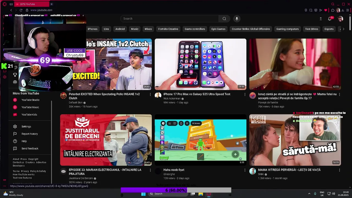Image resolution: width=352 pixels, height=198 pixels.
Task: Click the www.youtube.com address bar
Action: [41, 10]
